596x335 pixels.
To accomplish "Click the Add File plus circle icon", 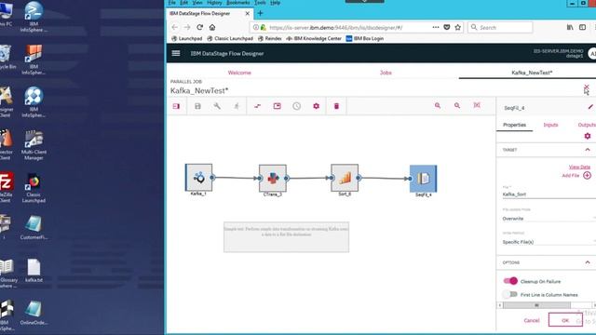I will (588, 175).
